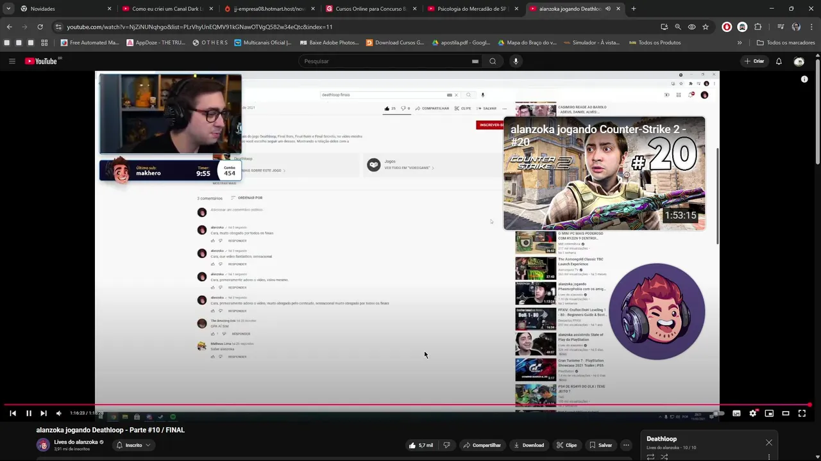821x461 pixels.
Task: Open Lives do alanzoka channel link
Action: tap(76, 442)
